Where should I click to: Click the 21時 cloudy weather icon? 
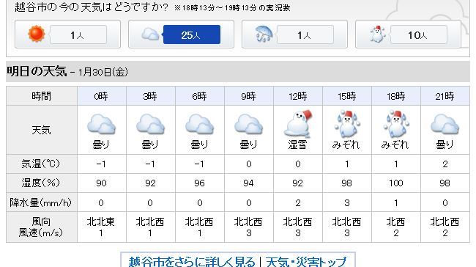(x=445, y=124)
